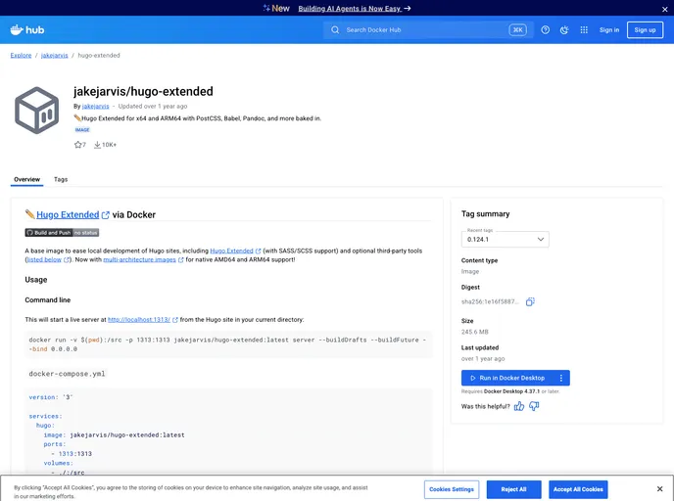Open the Hugo Extended heading link
The height and width of the screenshot is (501, 674).
point(68,214)
